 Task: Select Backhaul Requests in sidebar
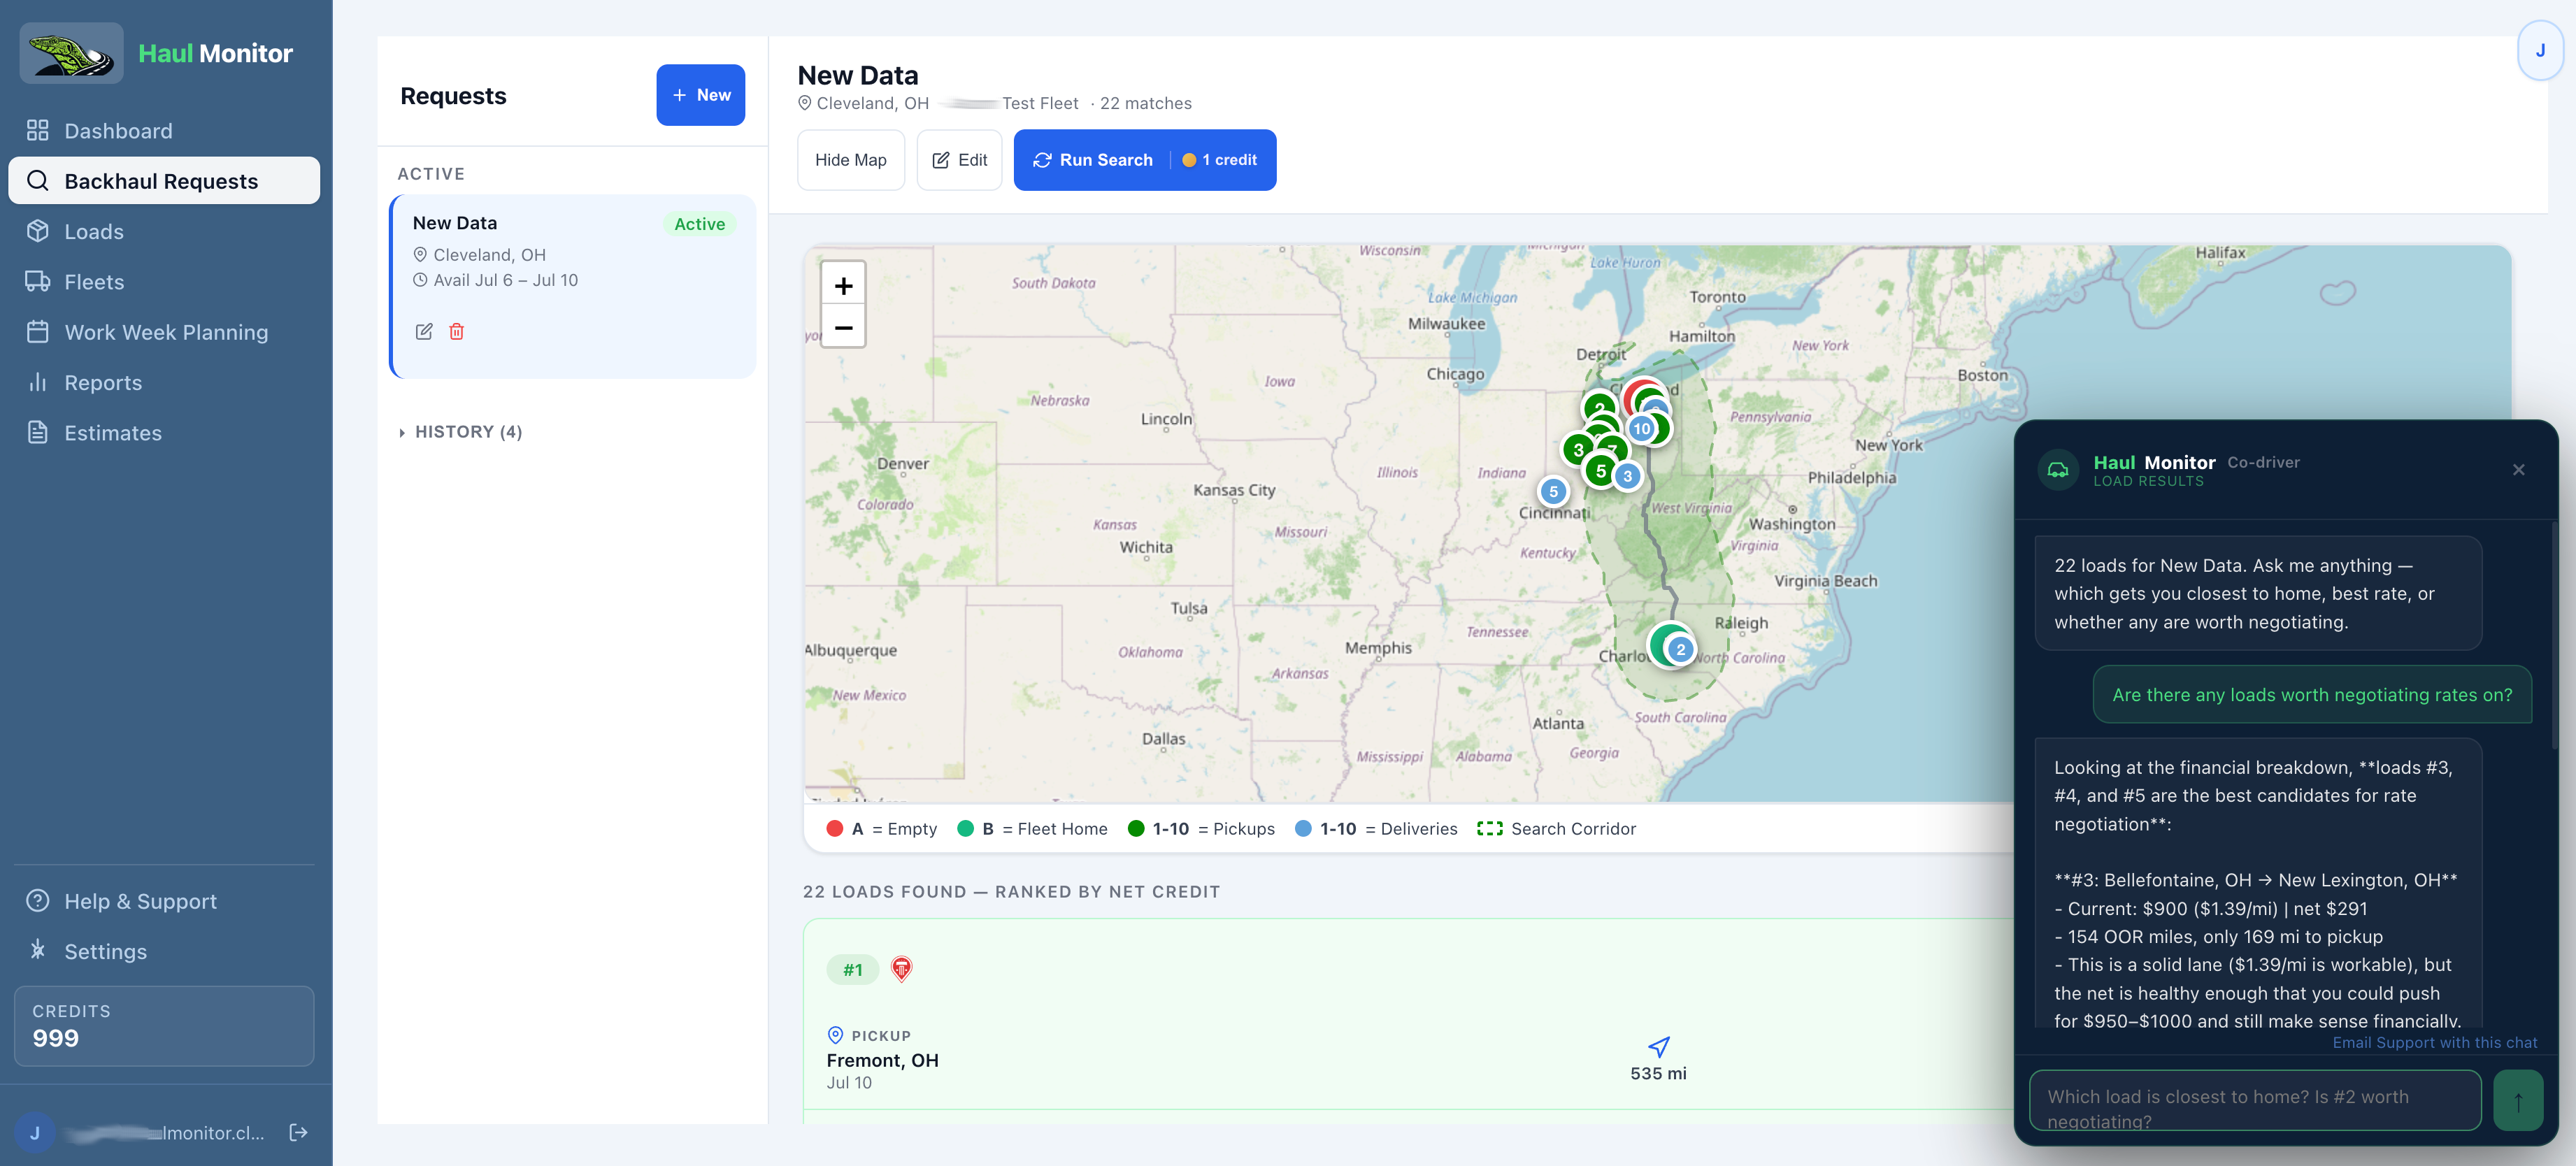pyautogui.click(x=164, y=180)
